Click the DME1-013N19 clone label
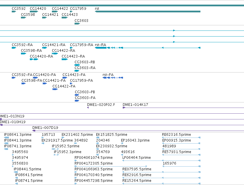The image size is (244, 185). pyautogui.click(x=12, y=116)
